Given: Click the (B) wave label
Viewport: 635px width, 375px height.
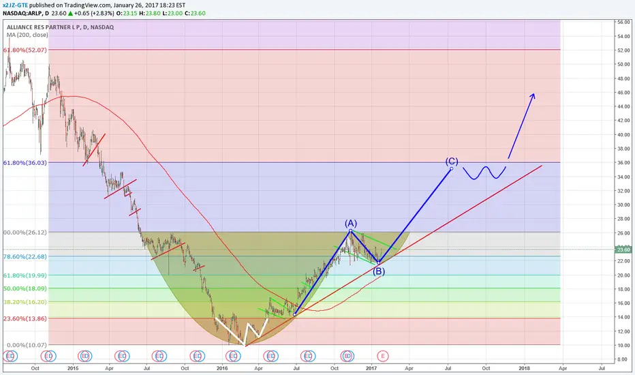Looking at the screenshot, I should tap(379, 271).
